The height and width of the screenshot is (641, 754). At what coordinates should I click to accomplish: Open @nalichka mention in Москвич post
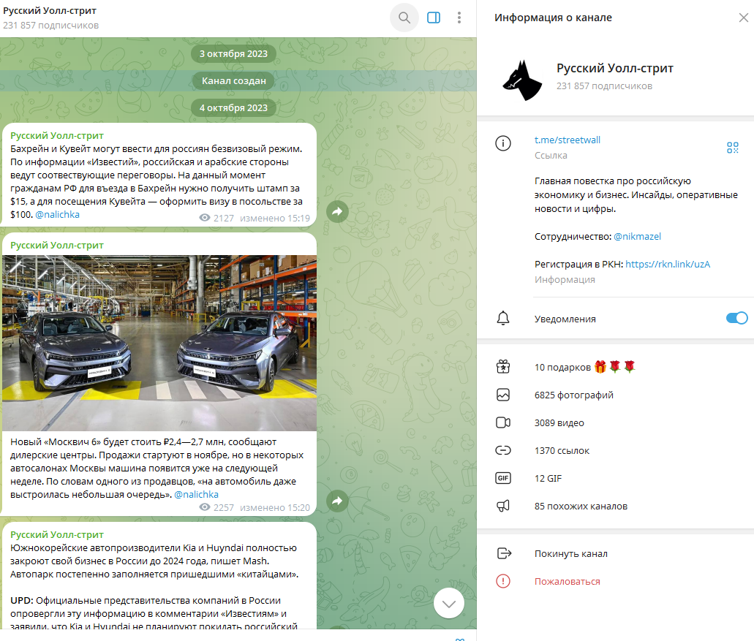click(196, 494)
